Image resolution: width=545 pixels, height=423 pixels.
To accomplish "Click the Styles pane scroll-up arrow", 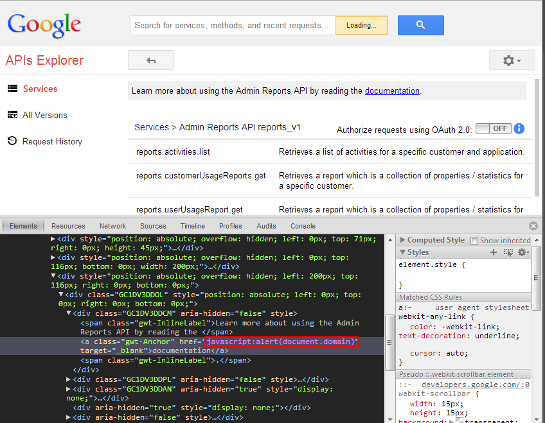I will pyautogui.click(x=537, y=240).
